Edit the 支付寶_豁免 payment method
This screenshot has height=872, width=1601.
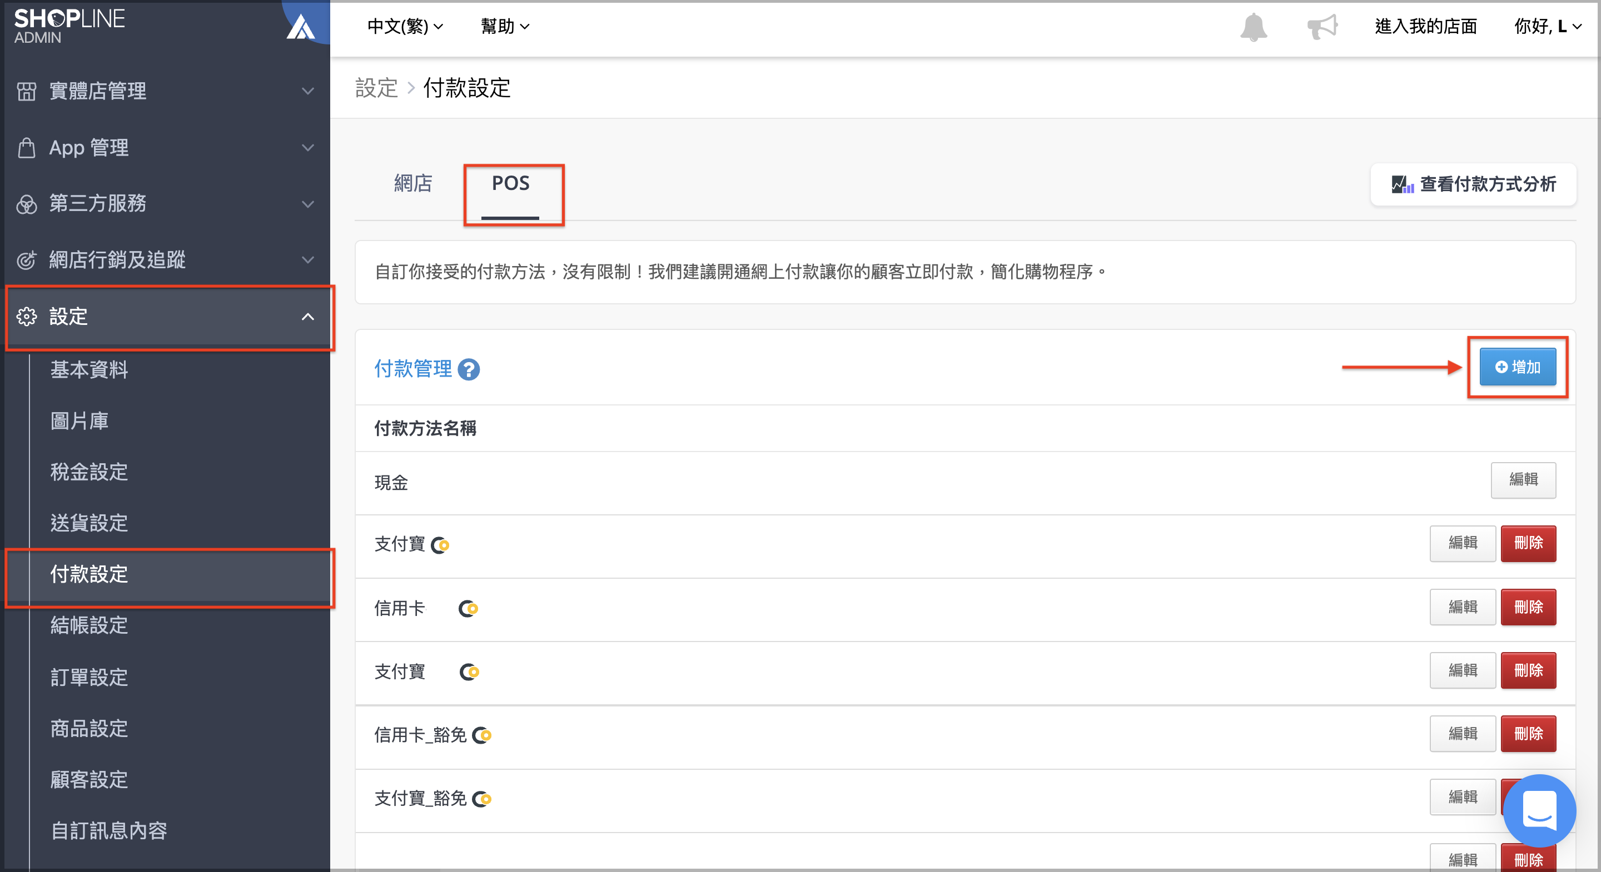point(1463,798)
